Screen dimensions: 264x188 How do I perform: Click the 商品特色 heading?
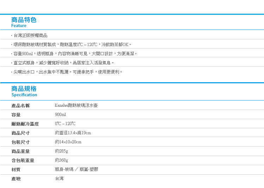point(24,20)
